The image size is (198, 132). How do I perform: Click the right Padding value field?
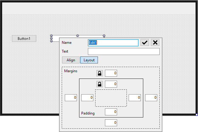click(135, 98)
